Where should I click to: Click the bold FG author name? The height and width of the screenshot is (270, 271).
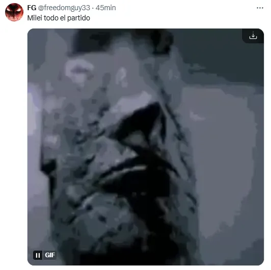[32, 8]
